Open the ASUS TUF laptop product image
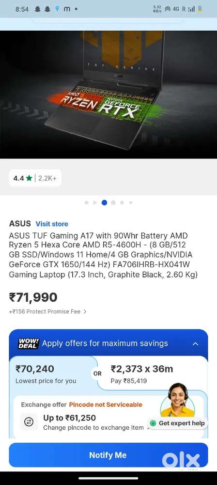This screenshot has width=217, height=485. tap(108, 95)
